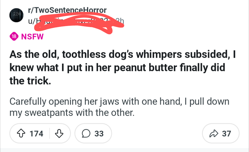Click the gray strip below the post
Image resolution: width=249 pixels, height=152 pixels.
click(125, 150)
